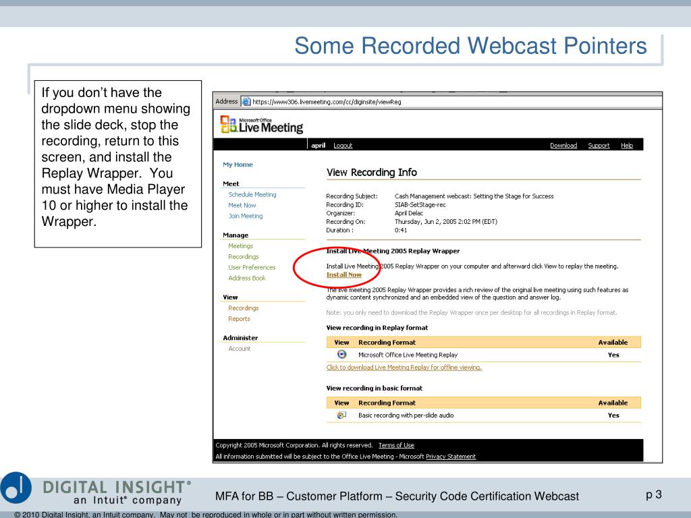The width and height of the screenshot is (691, 518).
Task: Click the 'Administer' section header
Action: [240, 338]
